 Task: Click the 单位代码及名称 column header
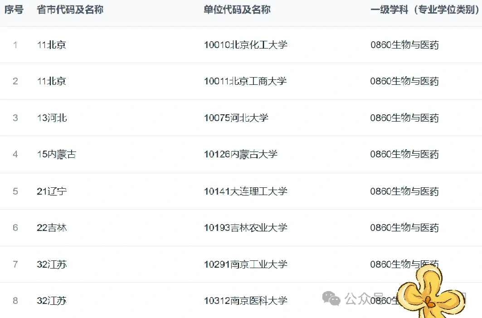point(237,10)
